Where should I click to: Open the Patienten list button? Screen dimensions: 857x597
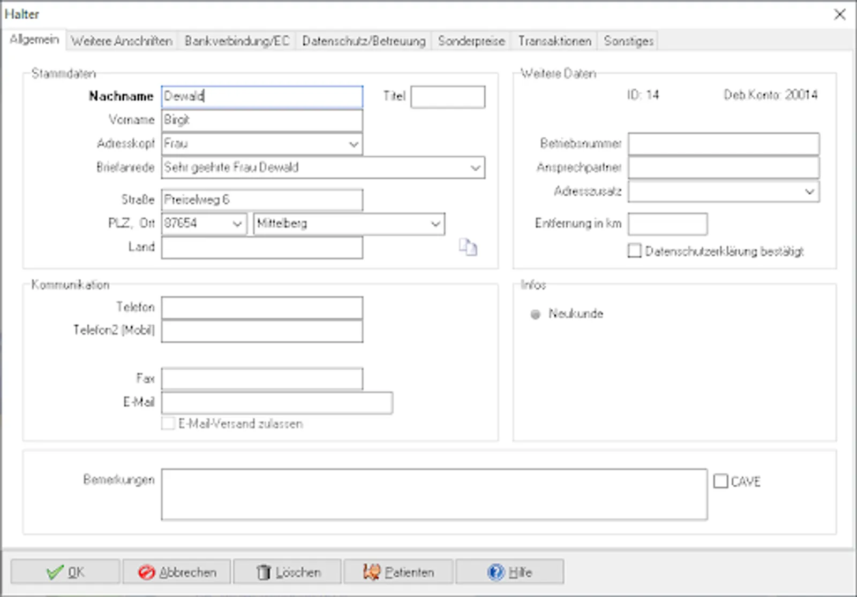[x=399, y=572]
